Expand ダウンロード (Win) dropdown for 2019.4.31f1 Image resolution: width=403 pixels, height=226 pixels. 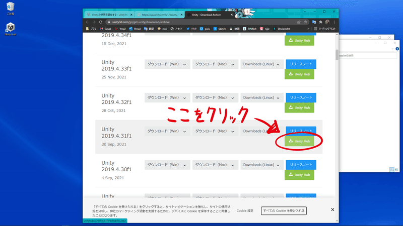pos(167,131)
